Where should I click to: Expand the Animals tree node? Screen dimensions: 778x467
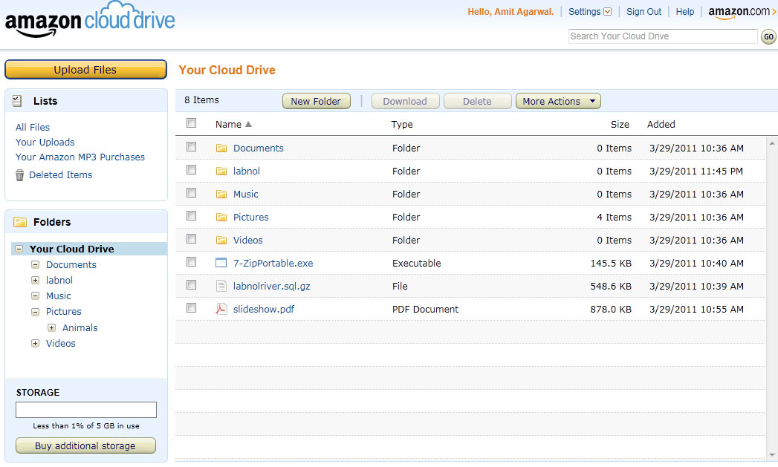coord(51,327)
